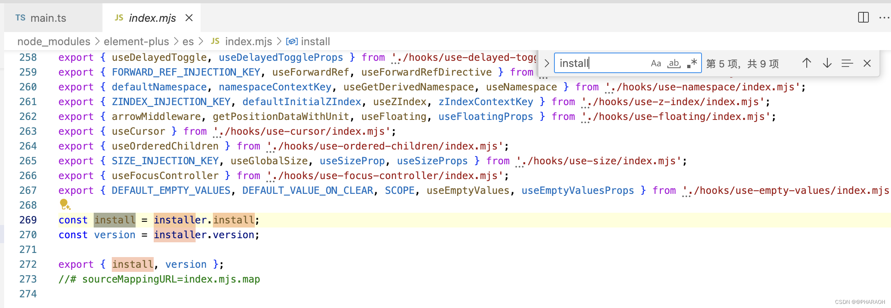Toggle Match Case in find widget
Viewport: 891px width, 308px height.
(656, 63)
